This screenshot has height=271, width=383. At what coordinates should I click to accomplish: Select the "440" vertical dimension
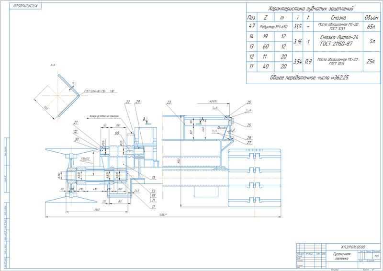pyautogui.click(x=203, y=129)
